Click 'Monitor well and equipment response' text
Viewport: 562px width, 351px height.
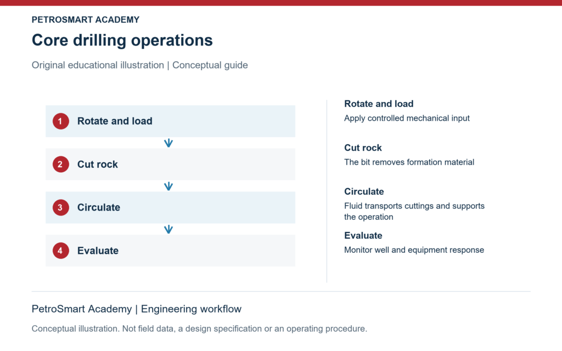(x=414, y=250)
